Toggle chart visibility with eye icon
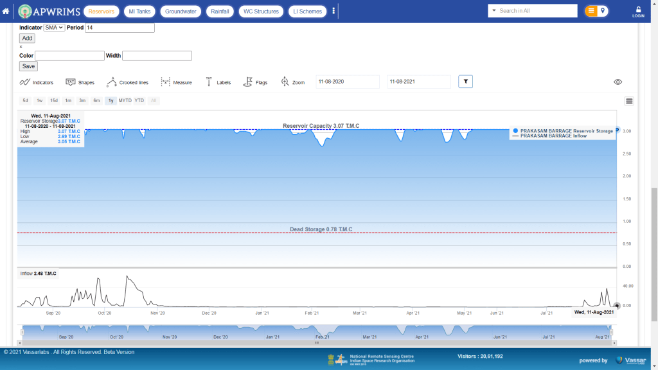658x370 pixels. [618, 82]
